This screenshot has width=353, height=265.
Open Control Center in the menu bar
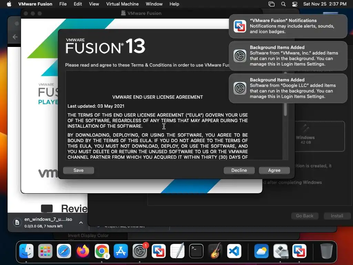pyautogui.click(x=295, y=4)
